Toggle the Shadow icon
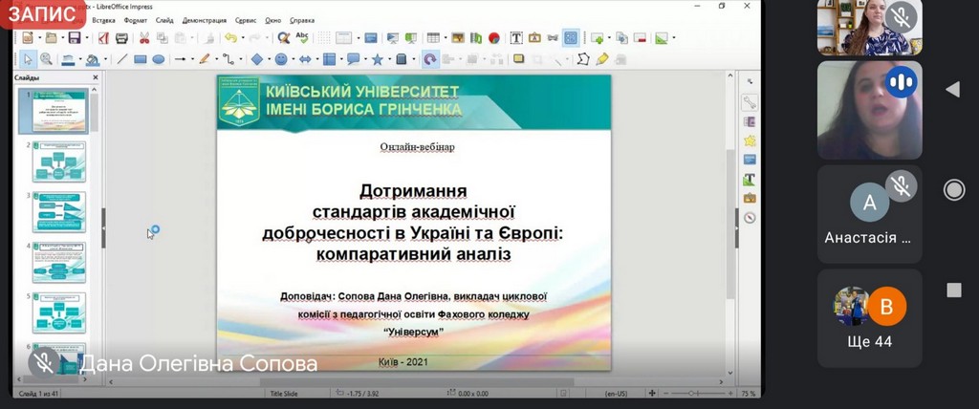 [518, 59]
